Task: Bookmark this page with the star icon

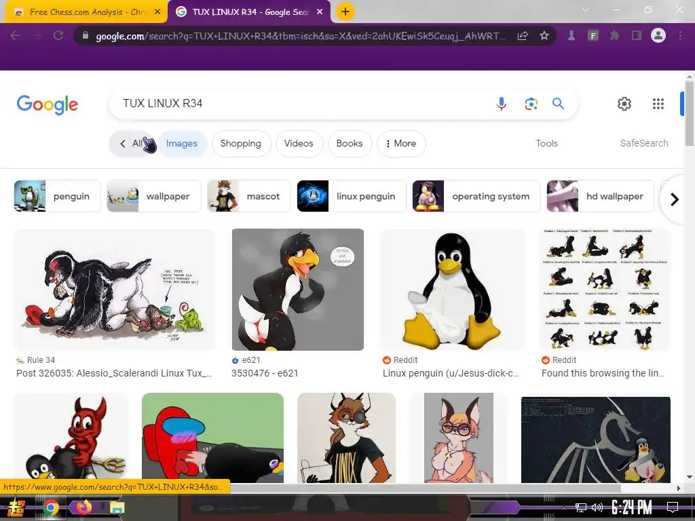Action: pyautogui.click(x=544, y=35)
